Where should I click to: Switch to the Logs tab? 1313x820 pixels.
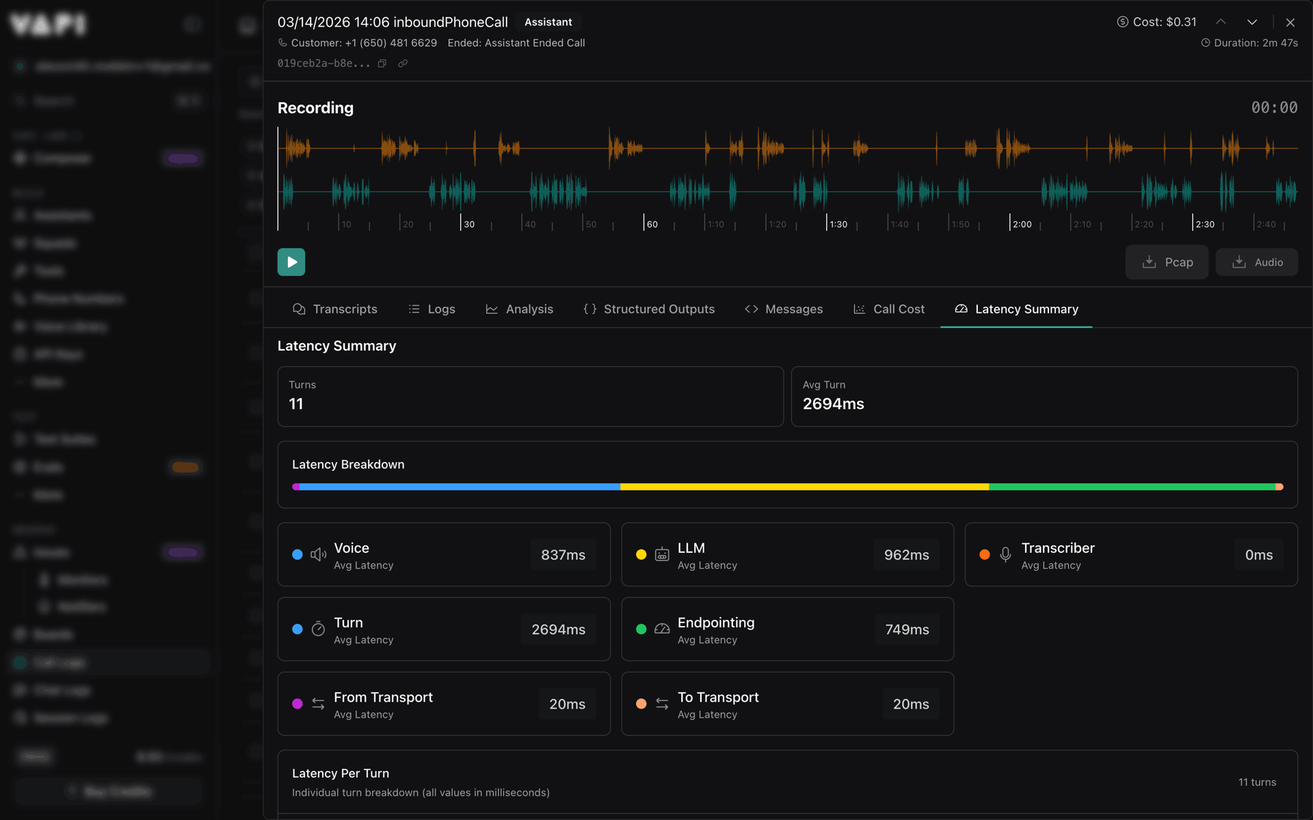point(432,309)
